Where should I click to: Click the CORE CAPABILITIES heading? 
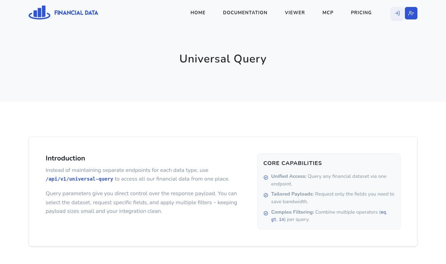(293, 163)
